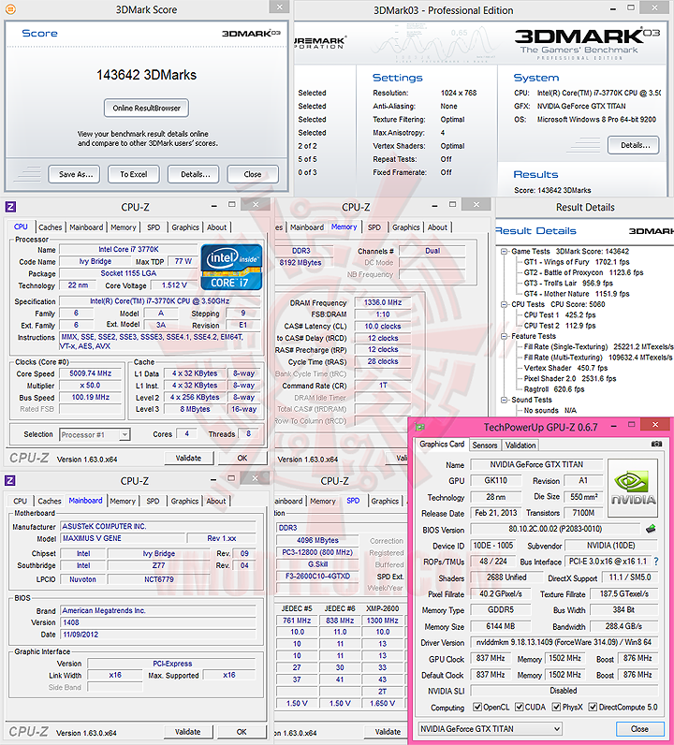Click the orange icon in 3DMark Score title bar
The height and width of the screenshot is (745, 674).
(10, 9)
